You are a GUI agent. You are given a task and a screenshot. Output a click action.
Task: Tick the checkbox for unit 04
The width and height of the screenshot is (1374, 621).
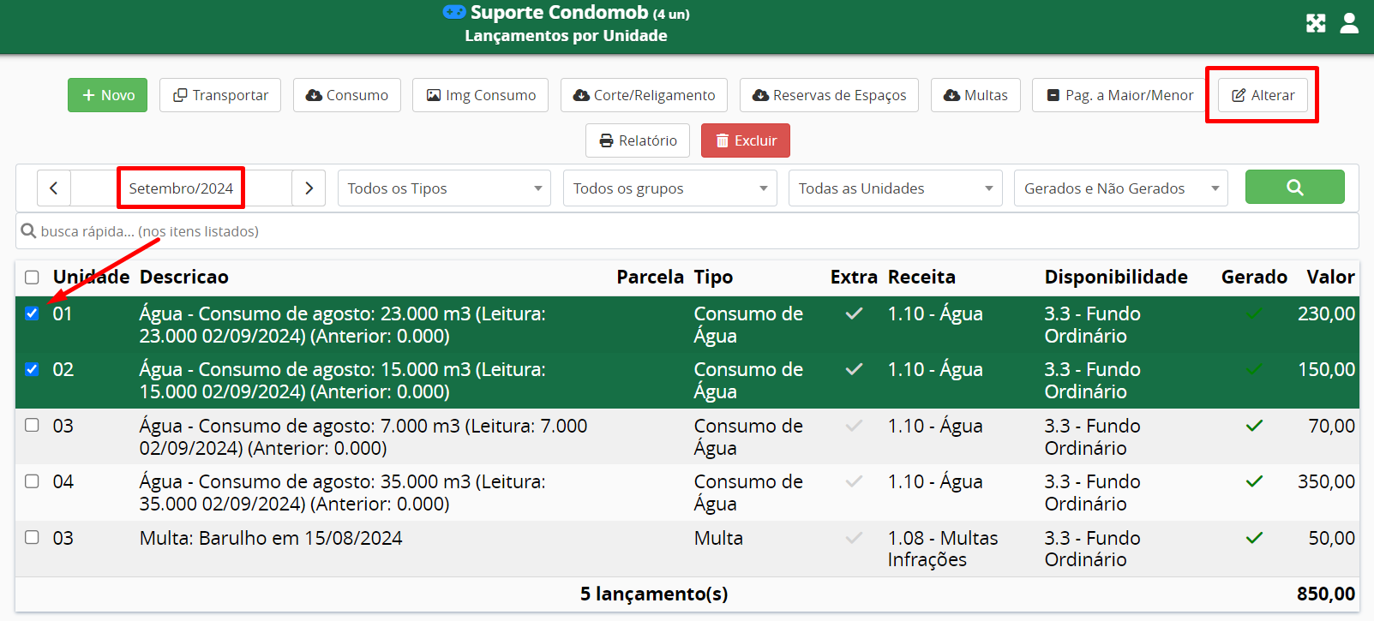coord(32,481)
